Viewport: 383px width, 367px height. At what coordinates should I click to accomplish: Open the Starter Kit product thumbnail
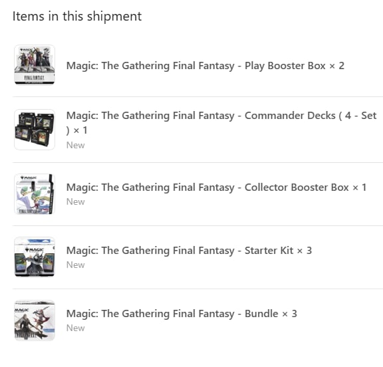pyautogui.click(x=35, y=257)
